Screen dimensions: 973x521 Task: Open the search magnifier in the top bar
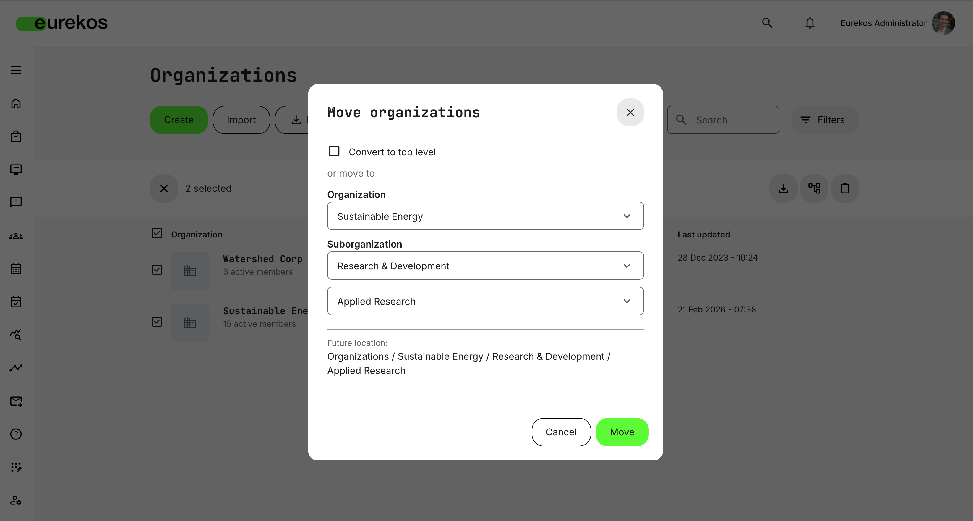coord(767,23)
